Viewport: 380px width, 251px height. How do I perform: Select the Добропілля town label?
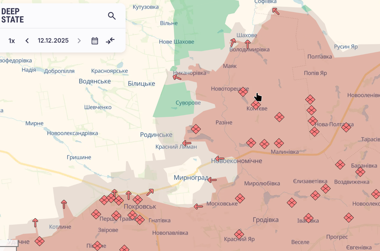click(x=59, y=71)
